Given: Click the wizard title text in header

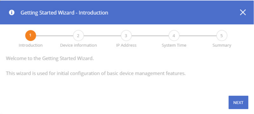Looking at the screenshot, I should 64,13.
